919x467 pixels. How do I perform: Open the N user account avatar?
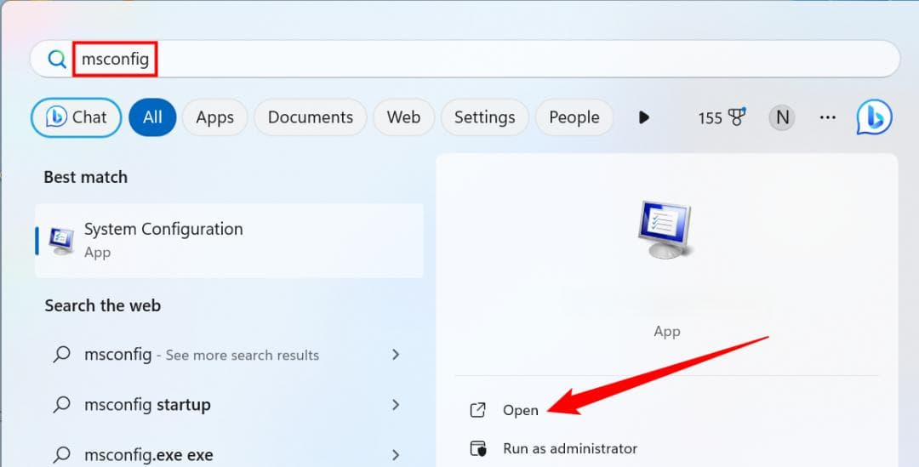pos(782,117)
